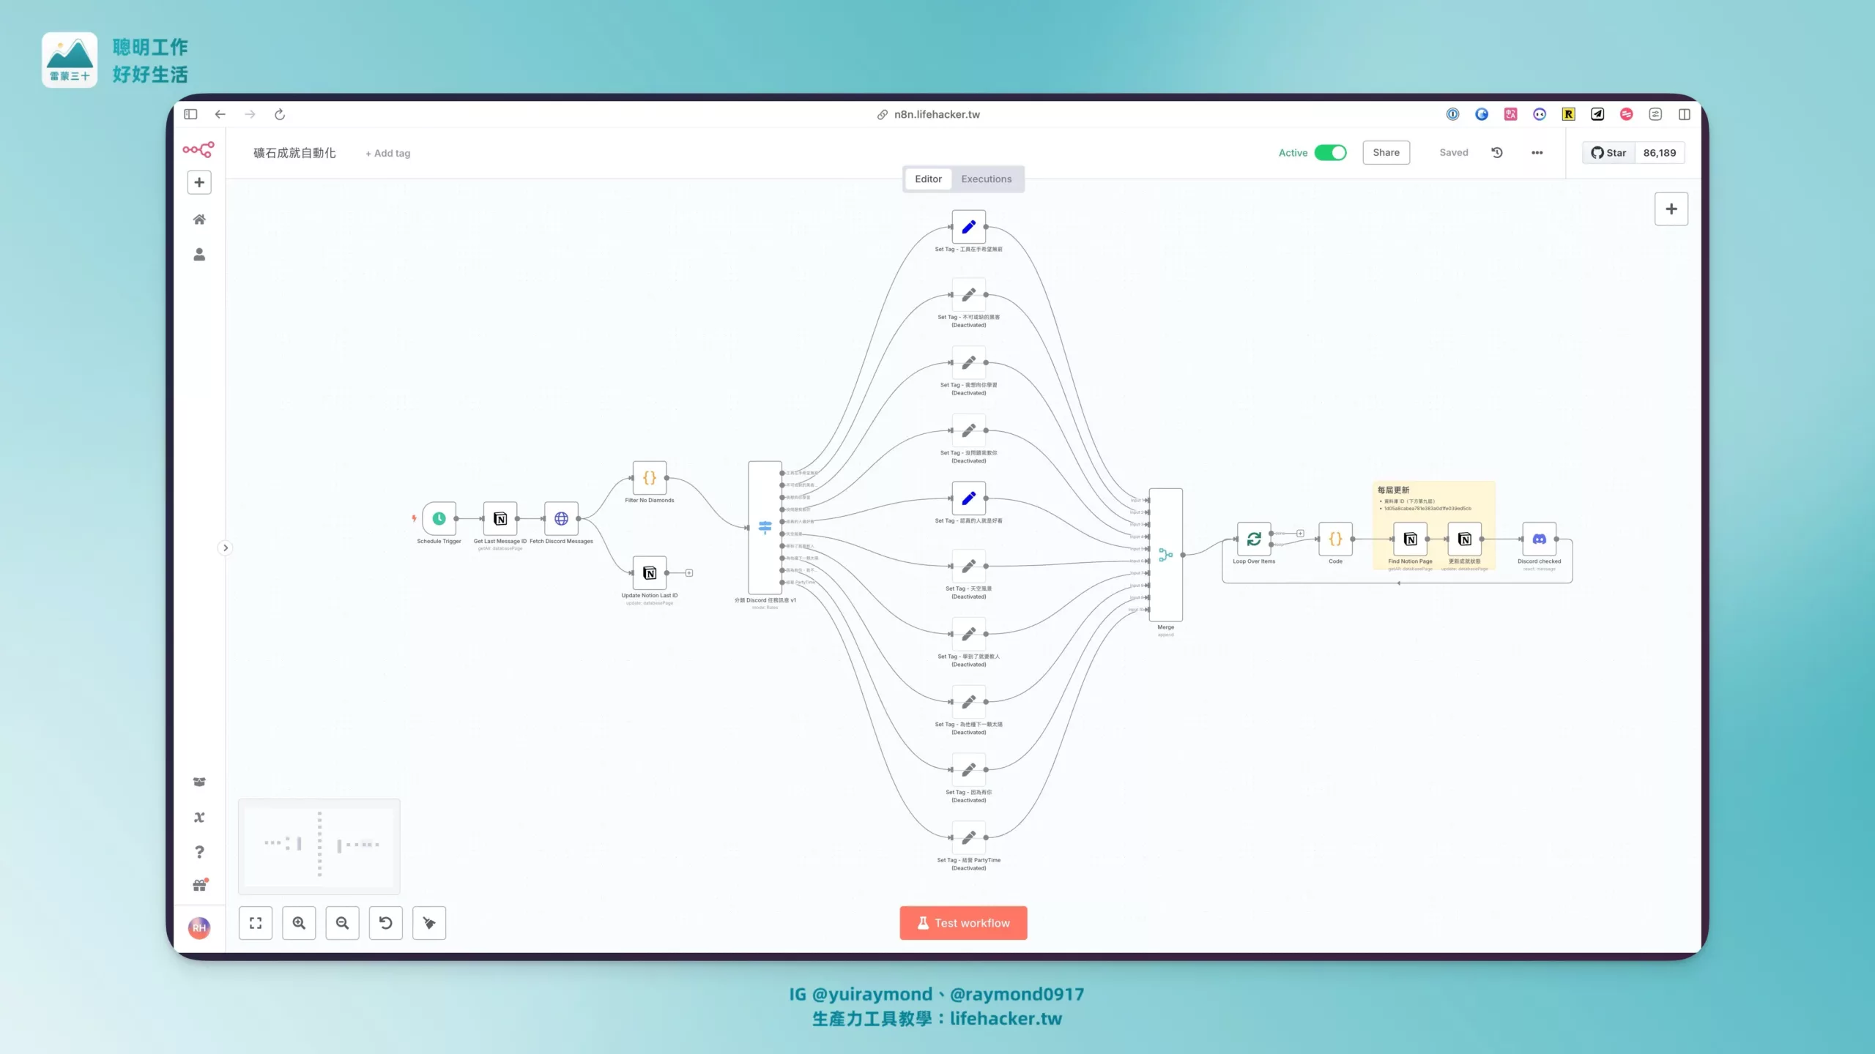
Task: Open the Discord checked node
Action: click(1539, 539)
